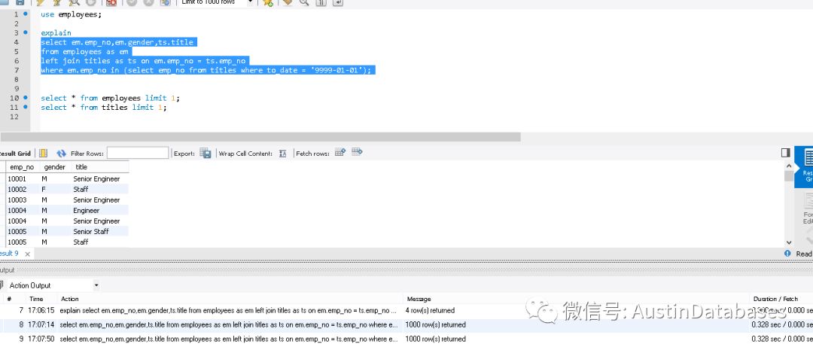Click the statement marker dot on line 3
813x347 pixels.
(x=26, y=32)
